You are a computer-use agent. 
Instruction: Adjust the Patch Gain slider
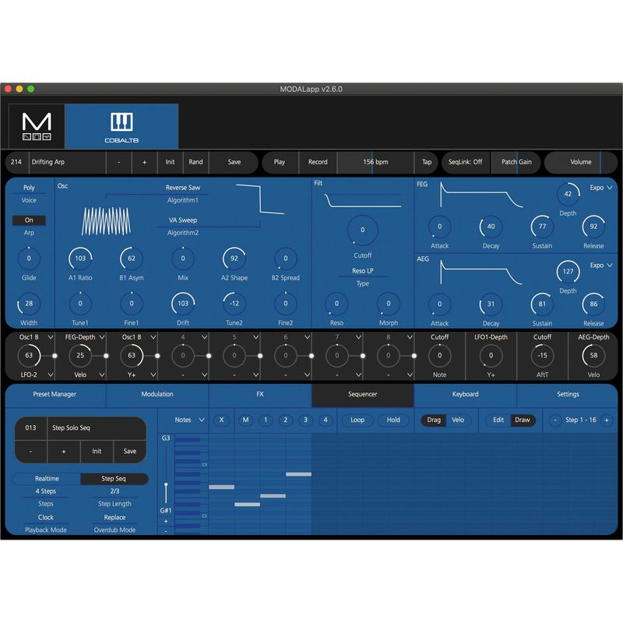pos(516,162)
